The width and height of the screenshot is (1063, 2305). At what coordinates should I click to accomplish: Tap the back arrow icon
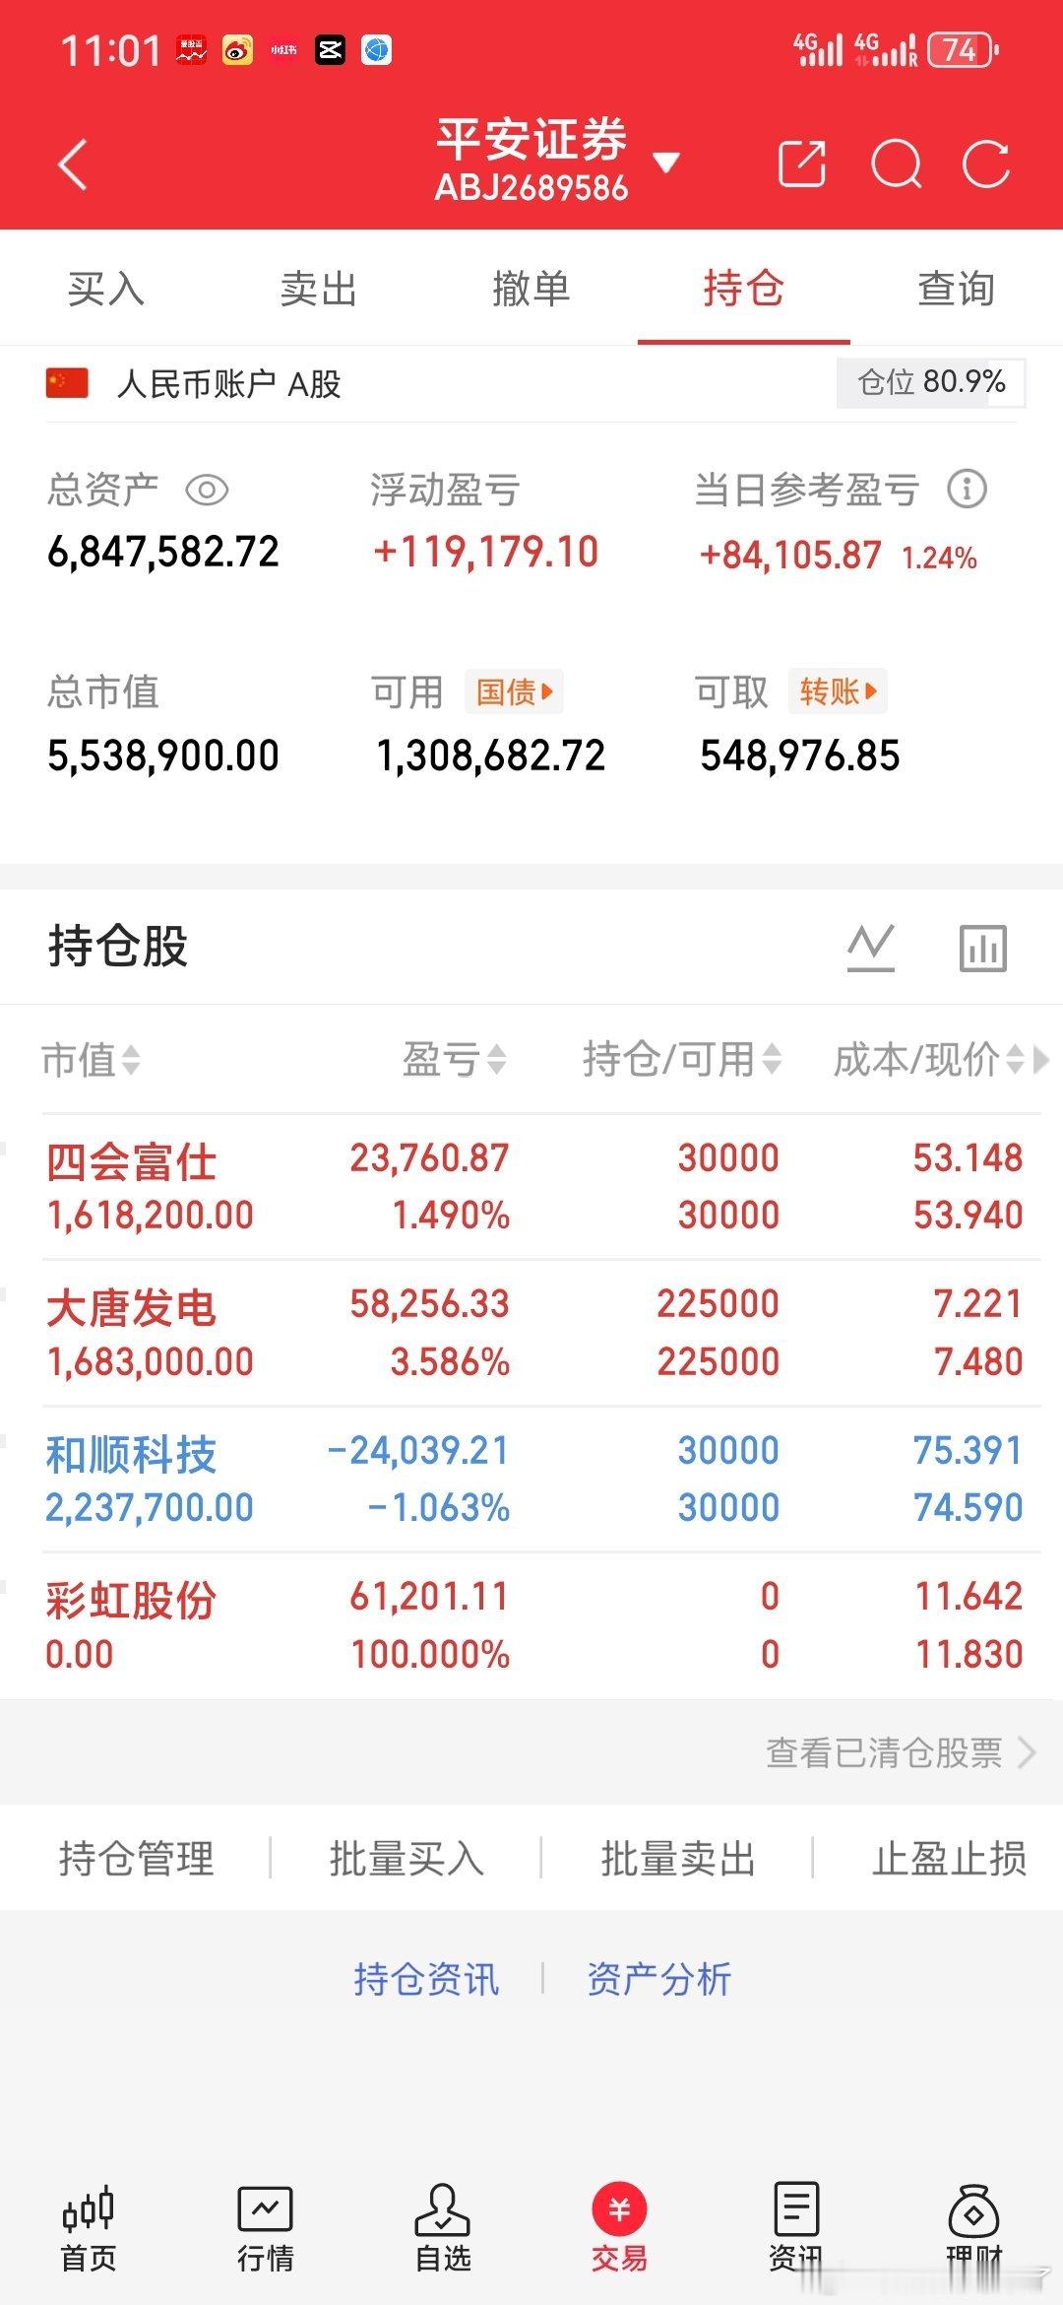point(73,164)
